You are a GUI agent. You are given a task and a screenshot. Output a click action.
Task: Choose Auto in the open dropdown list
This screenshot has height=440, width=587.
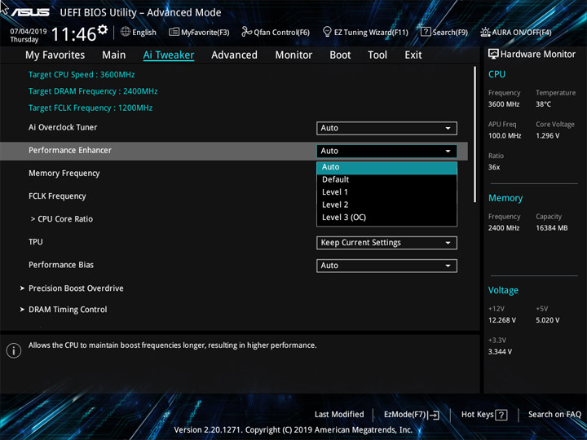[386, 167]
